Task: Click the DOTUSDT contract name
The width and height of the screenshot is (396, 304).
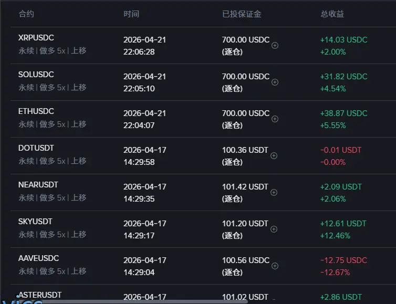Action: (x=36, y=149)
